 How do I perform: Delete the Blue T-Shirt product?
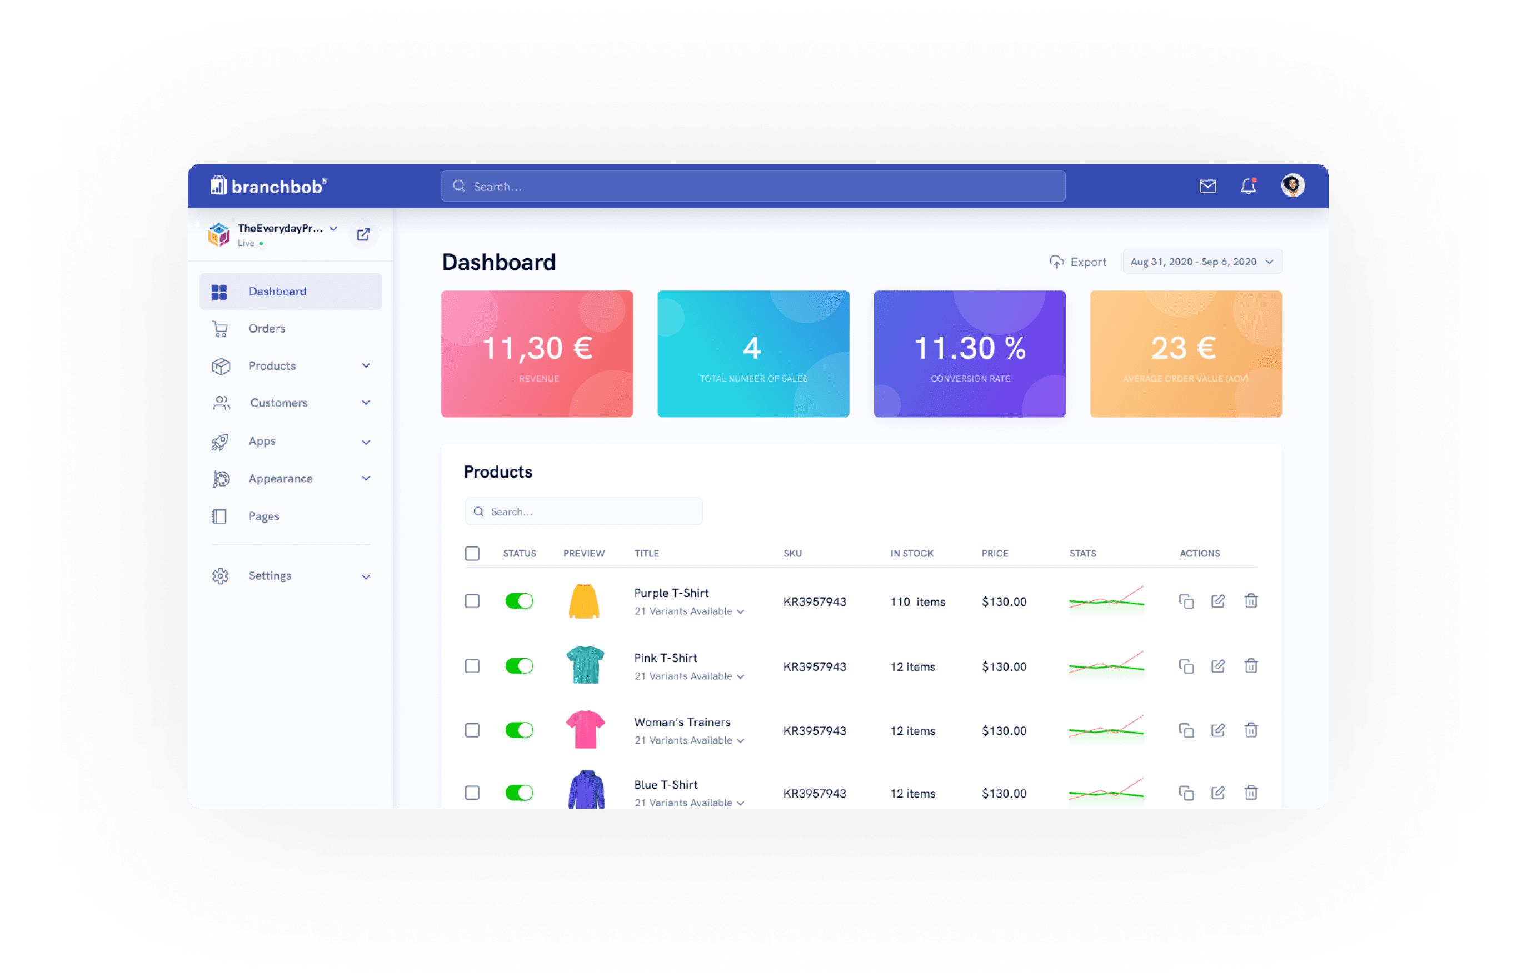click(x=1251, y=792)
